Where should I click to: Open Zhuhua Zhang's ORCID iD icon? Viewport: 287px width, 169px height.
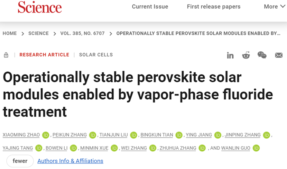tap(202, 148)
